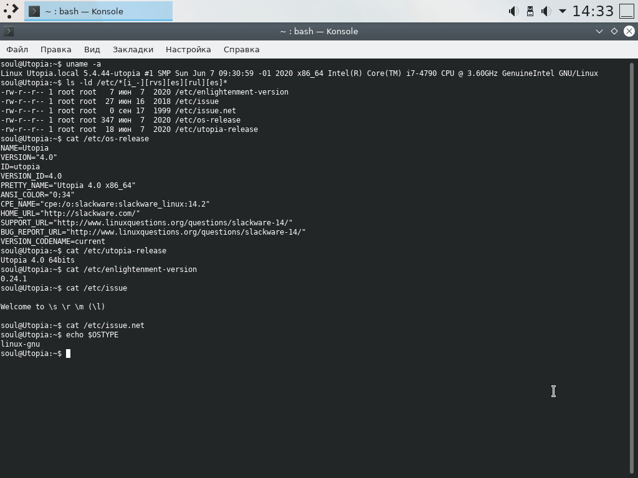Viewport: 638px width, 478px height.
Task: Click the 'Utopia 4.0 64bits' output
Action: pyautogui.click(x=37, y=260)
